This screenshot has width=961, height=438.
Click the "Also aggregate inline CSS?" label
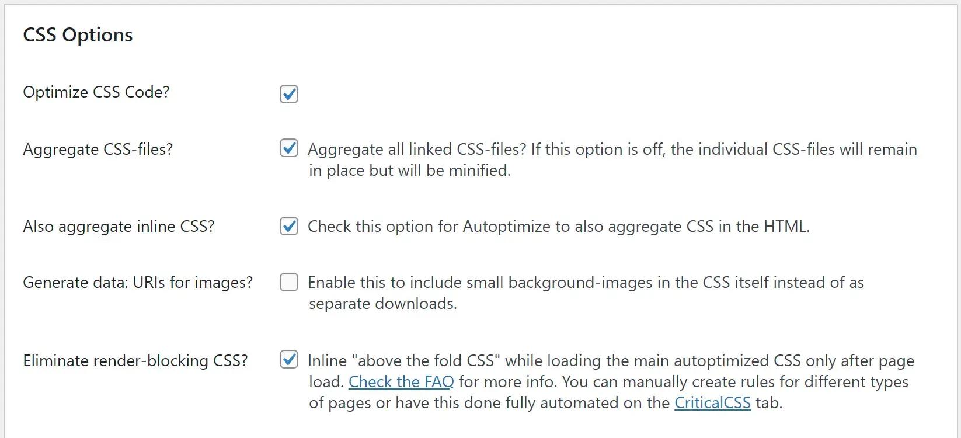119,226
